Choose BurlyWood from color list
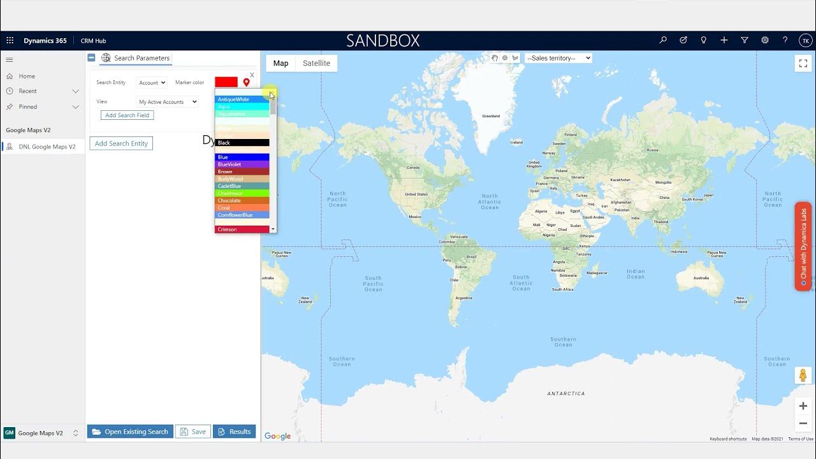 (242, 179)
